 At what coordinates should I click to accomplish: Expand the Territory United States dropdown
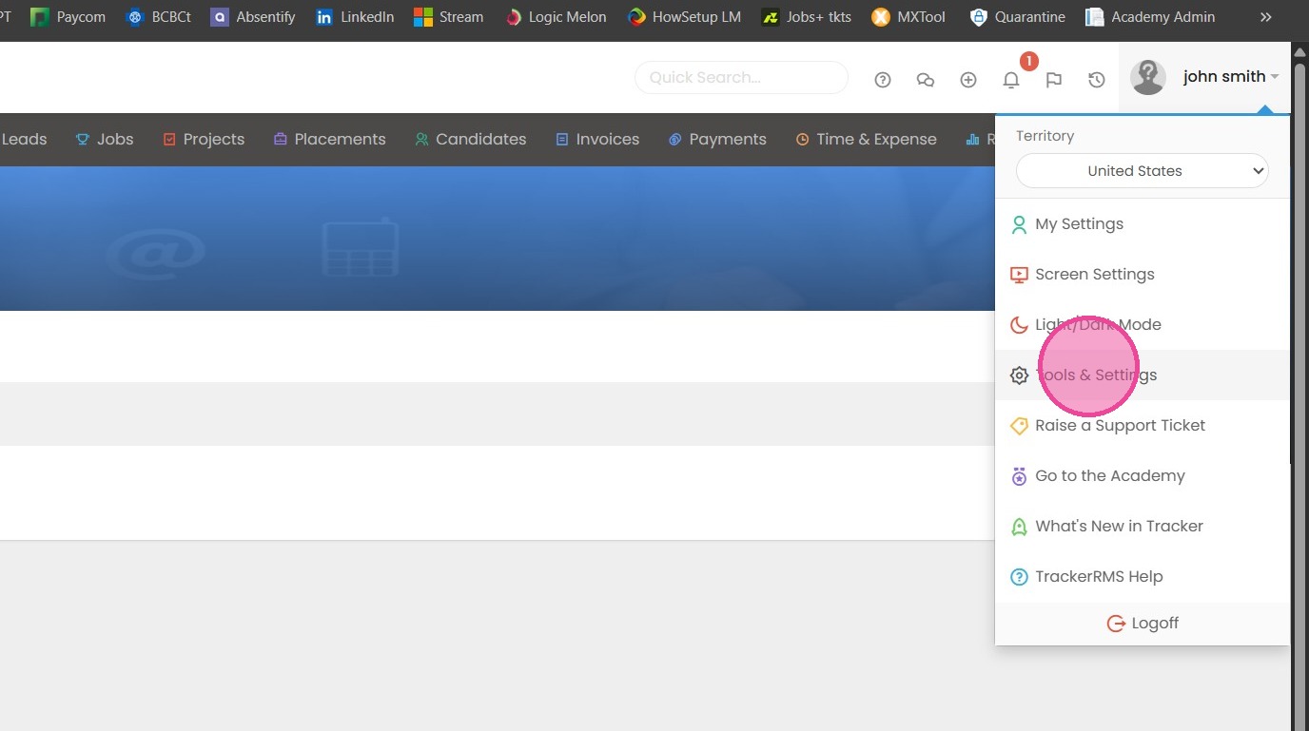point(1142,171)
